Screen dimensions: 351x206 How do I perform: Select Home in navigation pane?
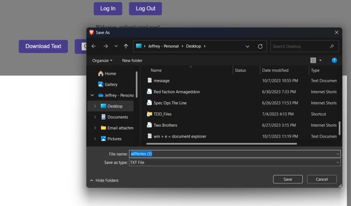tap(107, 74)
